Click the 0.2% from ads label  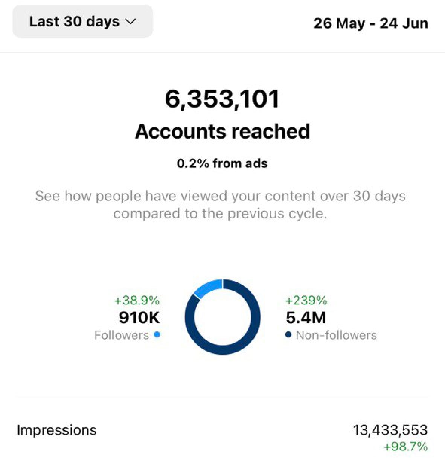(x=222, y=163)
